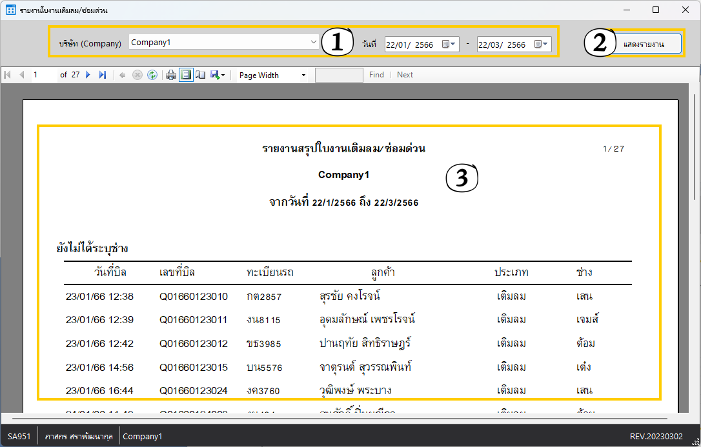Go to next report page

(88, 75)
